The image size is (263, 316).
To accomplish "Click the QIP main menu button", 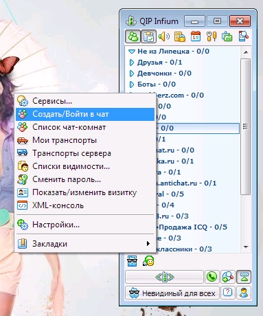I will pyautogui.click(x=164, y=277).
